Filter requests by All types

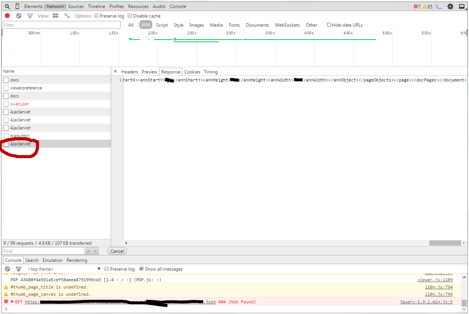coord(131,25)
